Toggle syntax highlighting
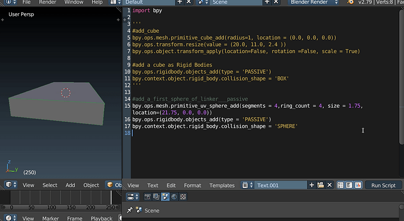Viewport: 404px width, 221px height. pos(358,185)
